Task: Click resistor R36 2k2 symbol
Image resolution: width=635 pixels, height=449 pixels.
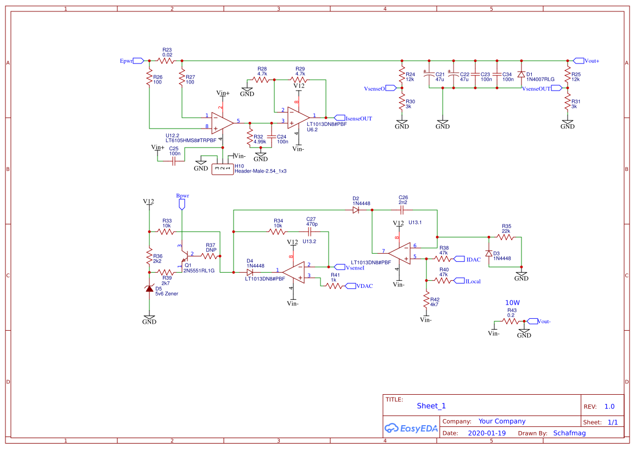Action: click(149, 256)
